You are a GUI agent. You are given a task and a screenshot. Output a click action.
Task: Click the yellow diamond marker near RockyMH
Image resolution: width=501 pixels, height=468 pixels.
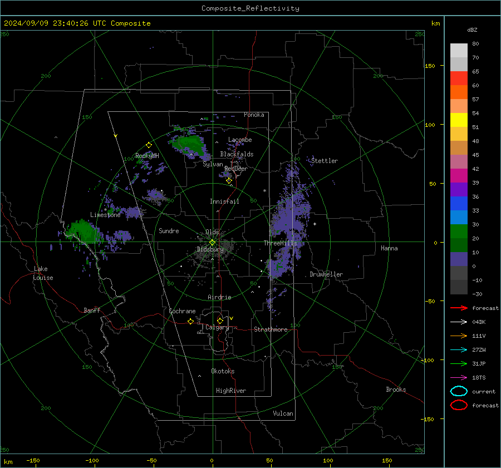[x=149, y=145]
